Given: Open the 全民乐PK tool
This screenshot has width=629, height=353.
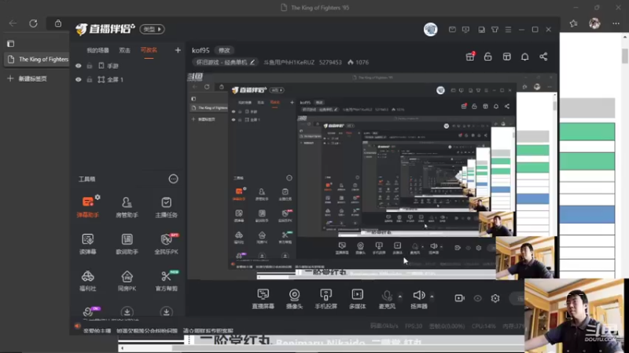Looking at the screenshot, I should (x=166, y=243).
